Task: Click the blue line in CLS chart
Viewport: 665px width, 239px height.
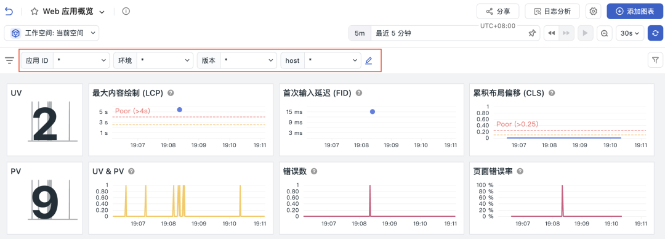Action: (x=564, y=137)
